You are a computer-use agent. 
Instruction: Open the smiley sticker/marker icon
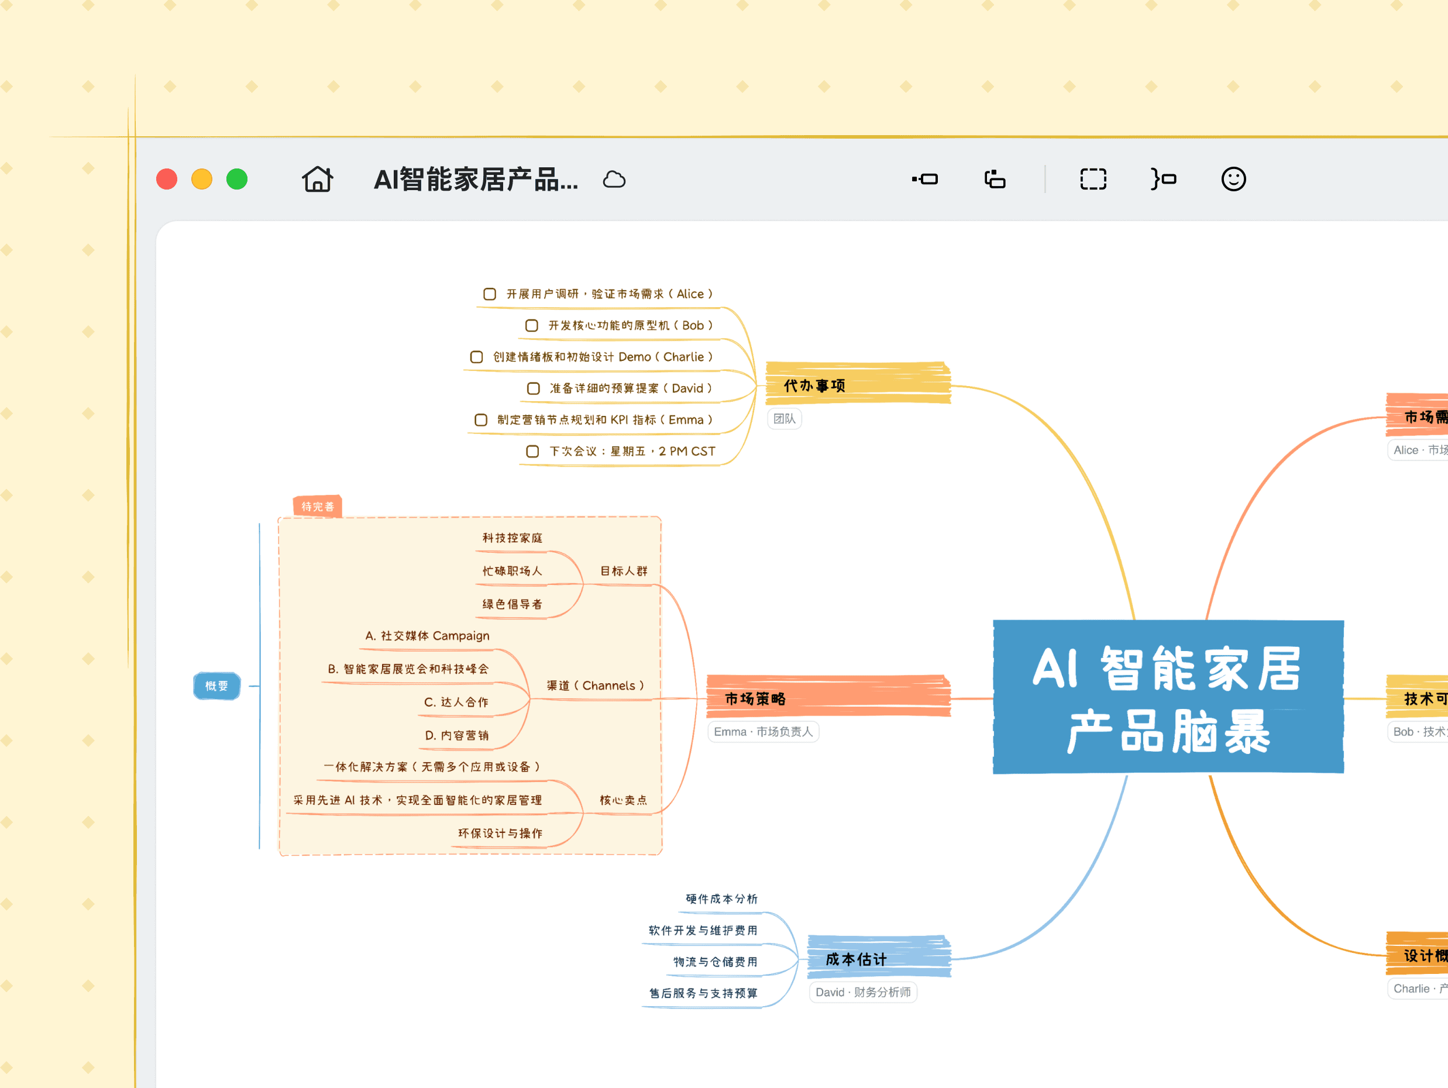pos(1233,179)
